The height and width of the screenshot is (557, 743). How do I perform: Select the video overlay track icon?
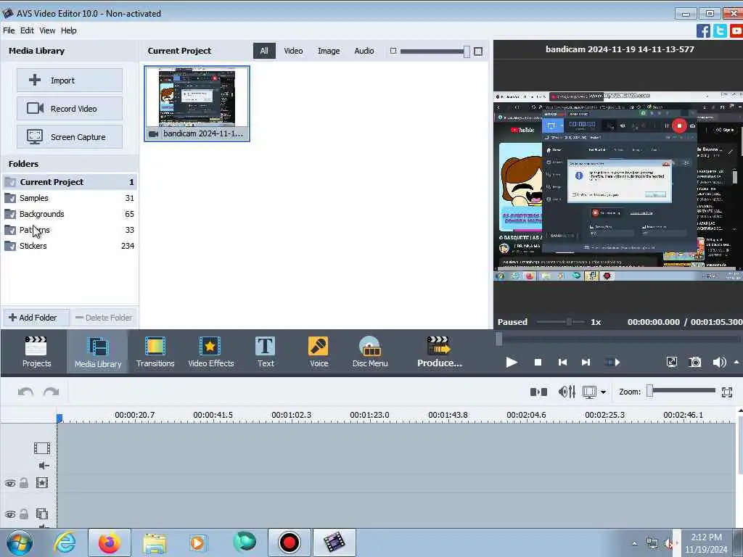[41, 514]
